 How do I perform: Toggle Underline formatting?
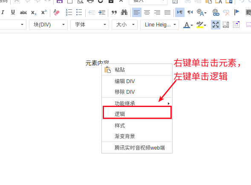(x=13, y=12)
